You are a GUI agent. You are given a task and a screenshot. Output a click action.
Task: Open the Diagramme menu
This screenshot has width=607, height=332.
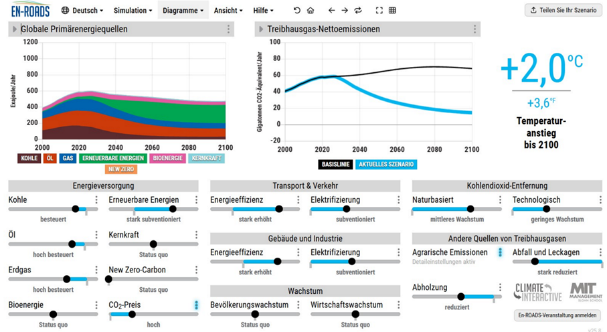[x=183, y=11]
